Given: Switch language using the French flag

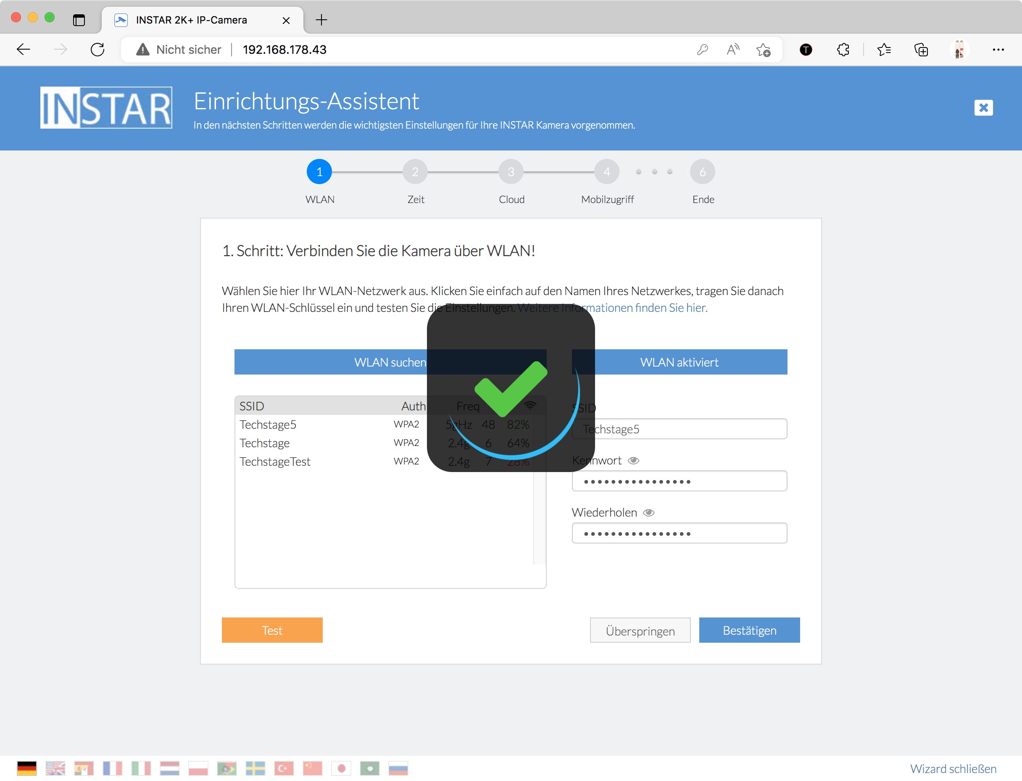Looking at the screenshot, I should point(112,768).
